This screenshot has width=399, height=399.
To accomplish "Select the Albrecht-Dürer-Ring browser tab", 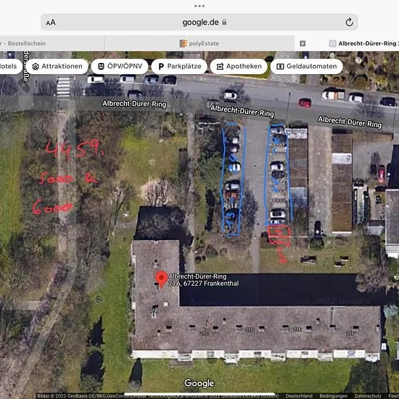I will pos(364,44).
